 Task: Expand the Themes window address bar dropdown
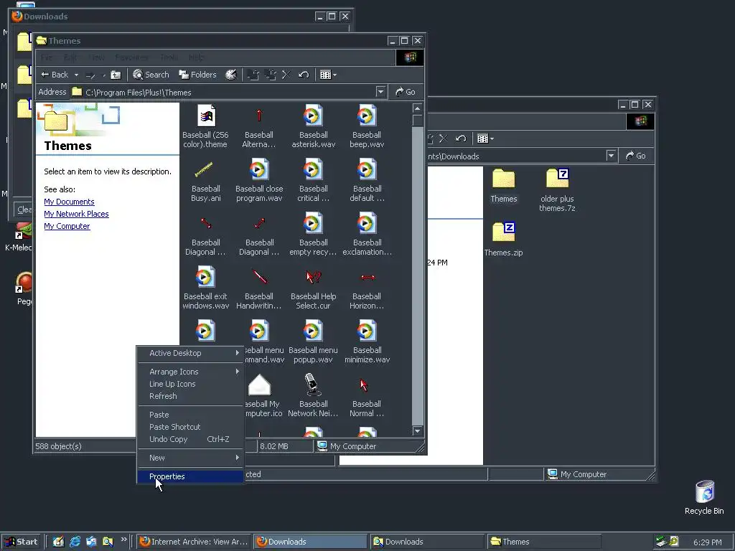tap(380, 92)
